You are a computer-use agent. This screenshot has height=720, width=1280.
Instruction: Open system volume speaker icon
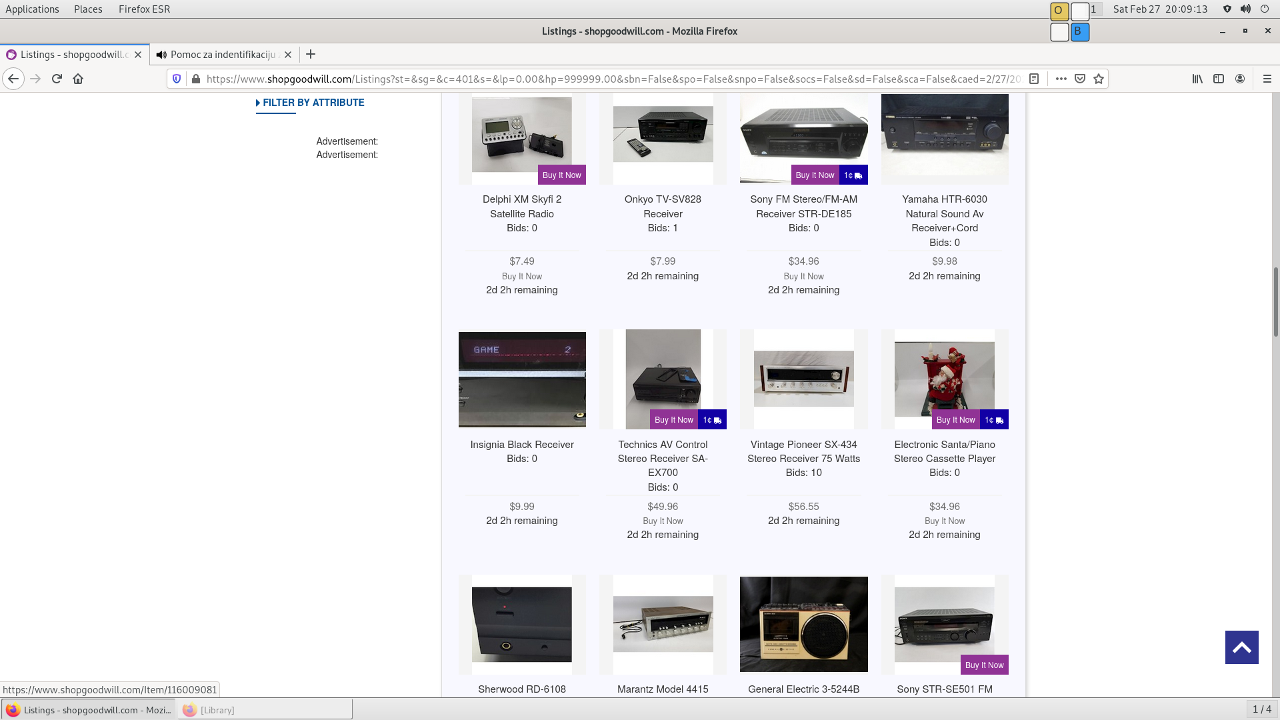[x=1245, y=9]
